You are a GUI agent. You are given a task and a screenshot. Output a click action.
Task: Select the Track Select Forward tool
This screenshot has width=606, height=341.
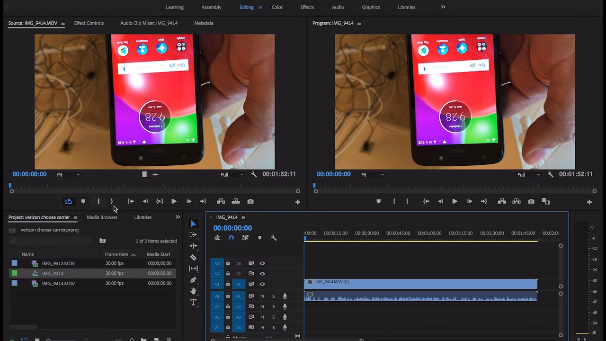pyautogui.click(x=193, y=234)
